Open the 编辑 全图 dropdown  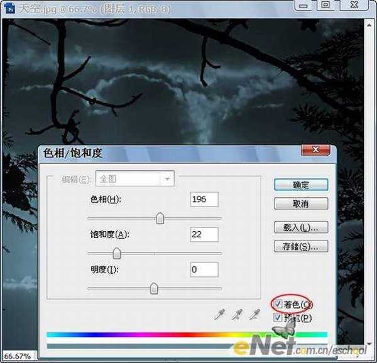pyautogui.click(x=167, y=179)
